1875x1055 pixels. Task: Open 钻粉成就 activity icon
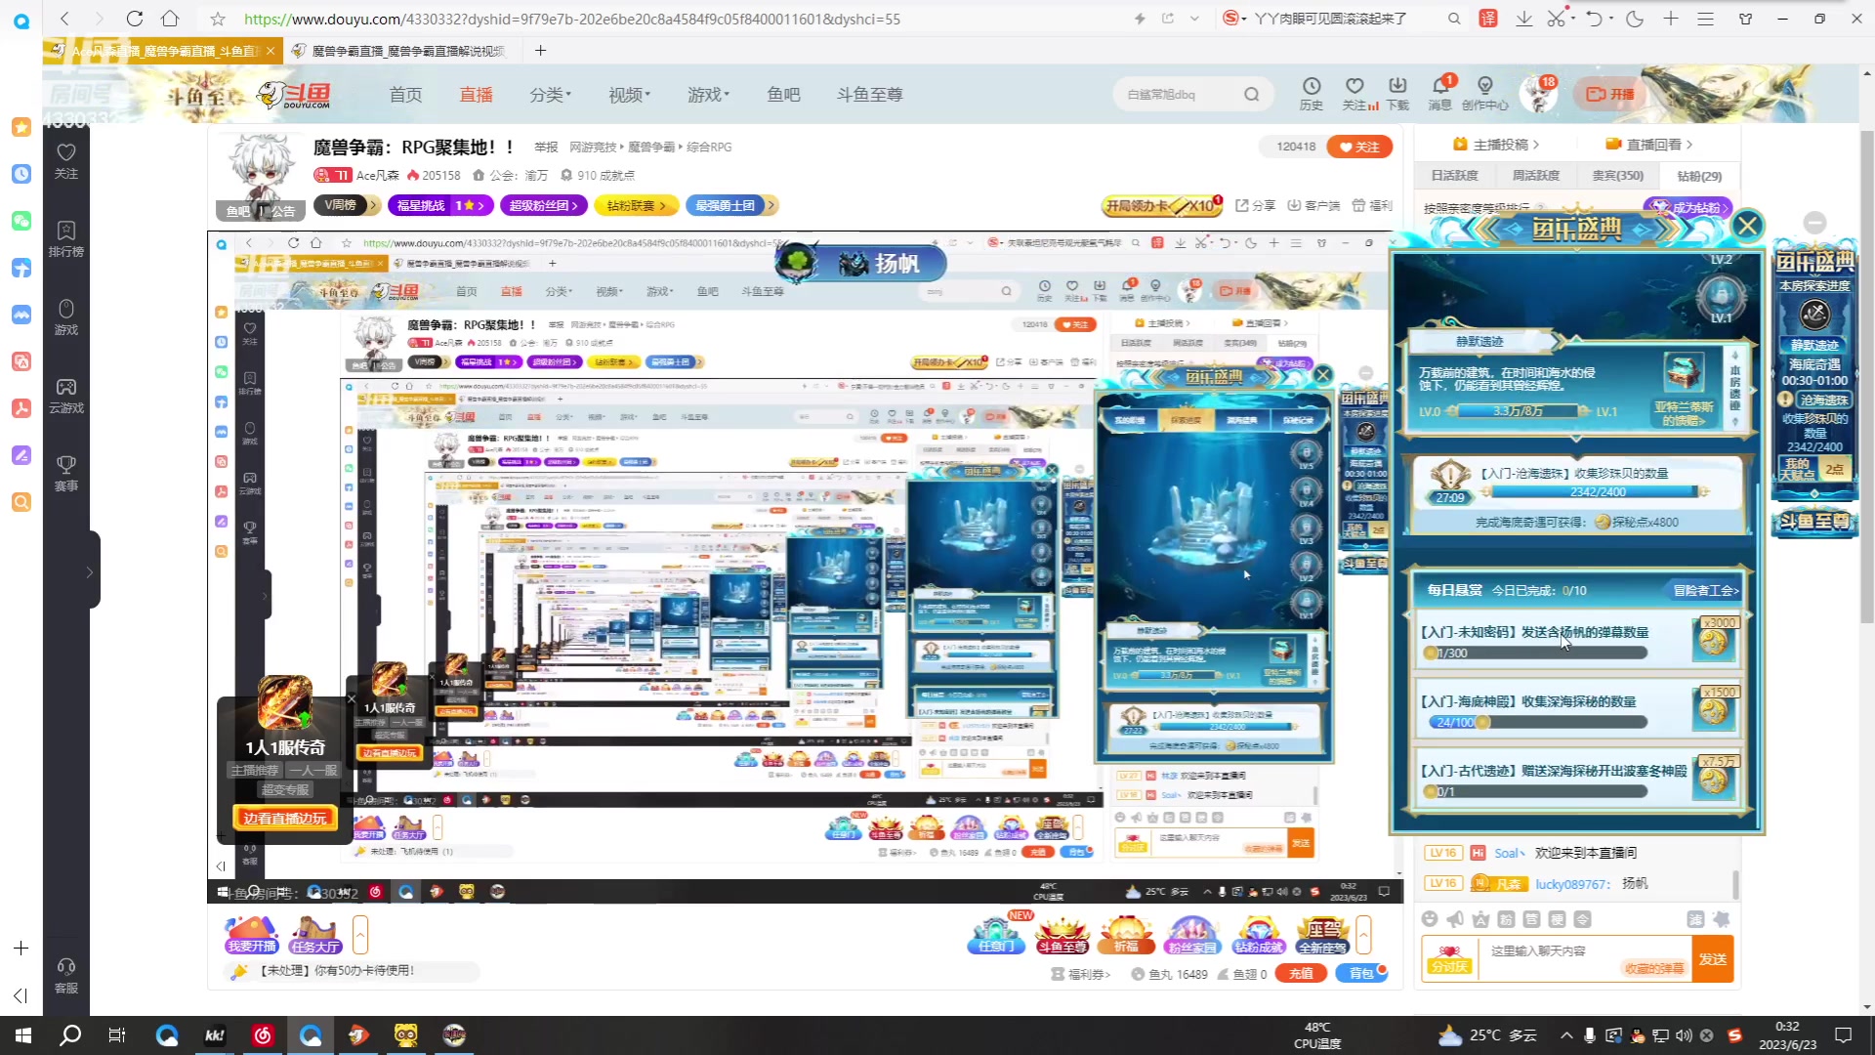tap(1258, 935)
